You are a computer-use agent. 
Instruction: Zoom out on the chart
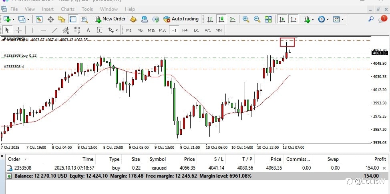tap(257, 19)
